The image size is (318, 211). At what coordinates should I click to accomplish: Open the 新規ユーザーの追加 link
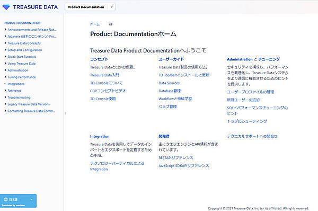243,100
